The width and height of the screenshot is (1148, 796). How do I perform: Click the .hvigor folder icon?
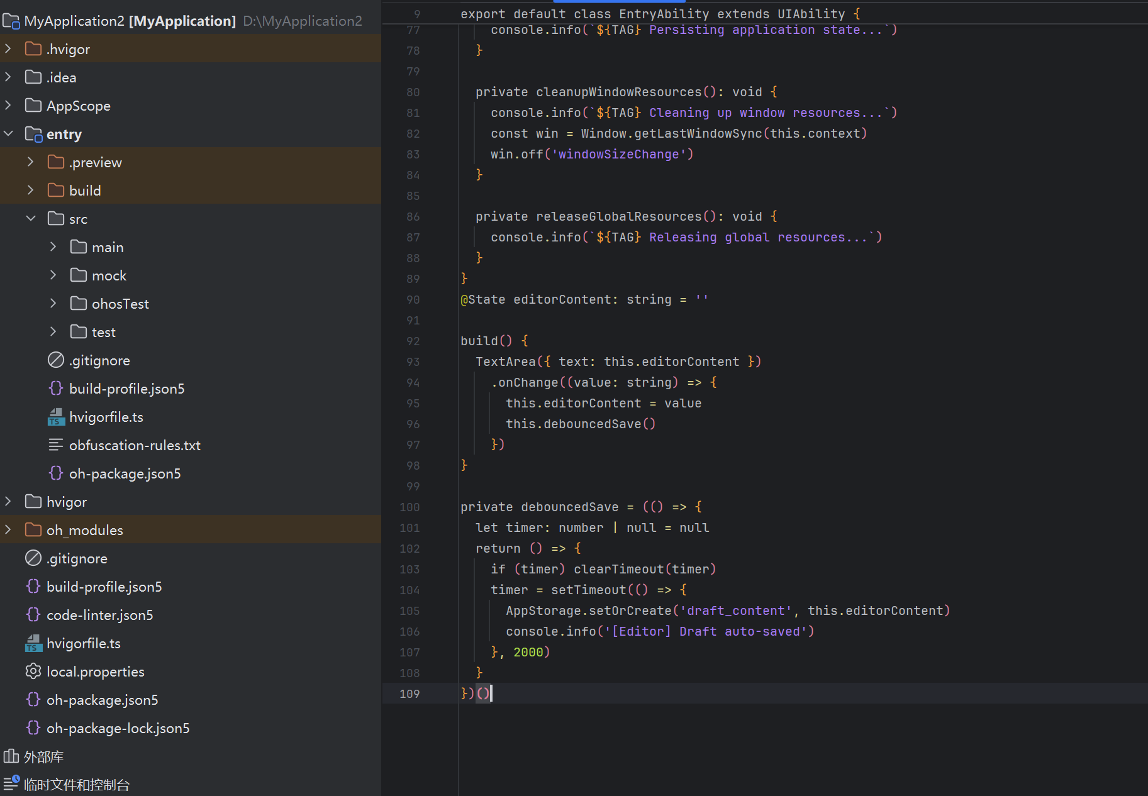[33, 48]
